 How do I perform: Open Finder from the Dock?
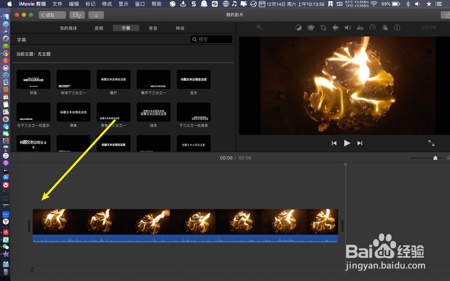[6, 17]
